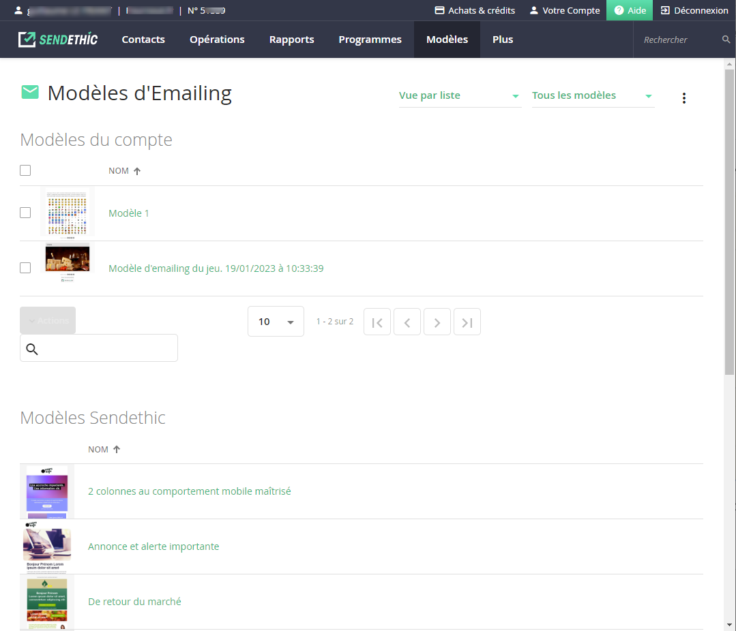Switch to the Contacts section
This screenshot has height=631, width=736.
(x=143, y=39)
